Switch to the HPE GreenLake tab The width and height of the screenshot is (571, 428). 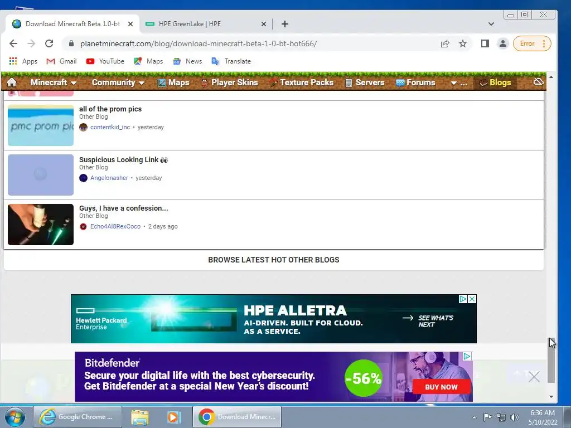pyautogui.click(x=206, y=24)
